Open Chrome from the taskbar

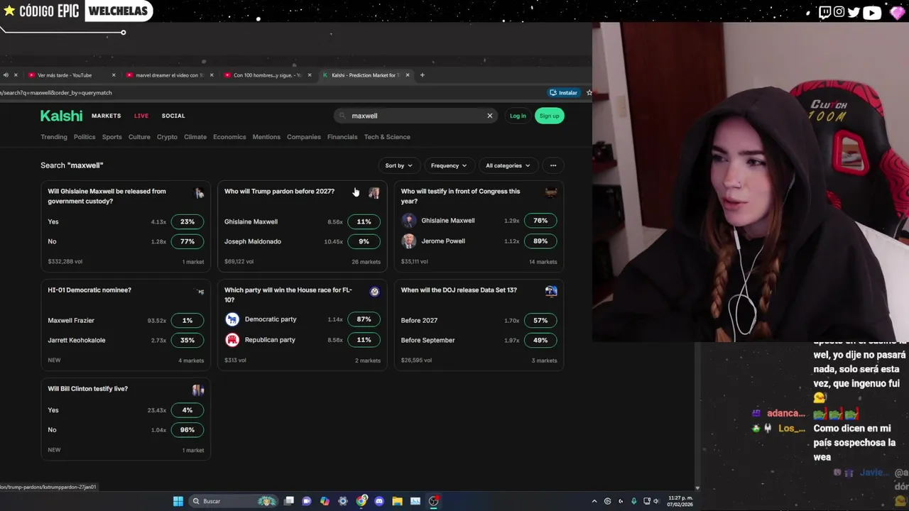pos(361,501)
